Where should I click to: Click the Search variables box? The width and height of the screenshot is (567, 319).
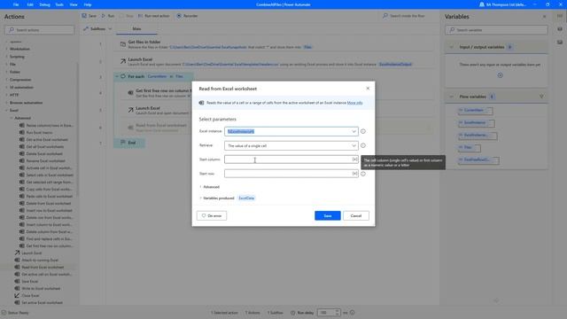pos(496,29)
